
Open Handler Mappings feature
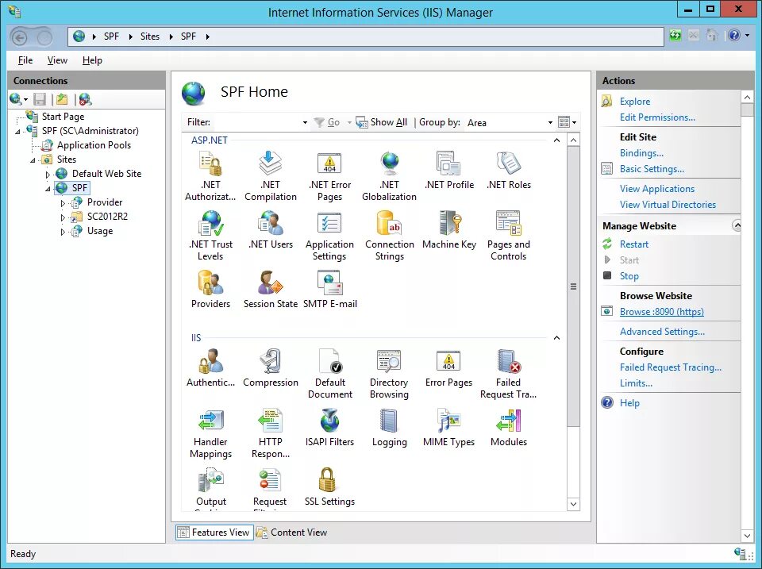point(210,433)
